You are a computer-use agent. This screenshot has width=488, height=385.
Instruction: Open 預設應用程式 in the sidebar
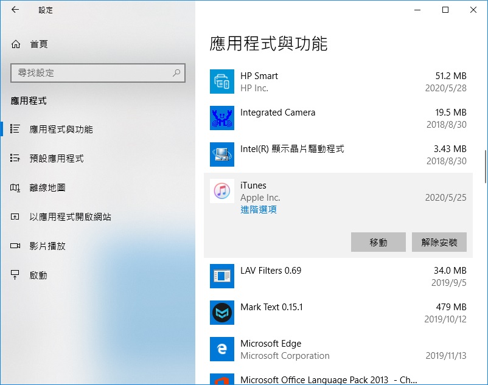tap(57, 158)
